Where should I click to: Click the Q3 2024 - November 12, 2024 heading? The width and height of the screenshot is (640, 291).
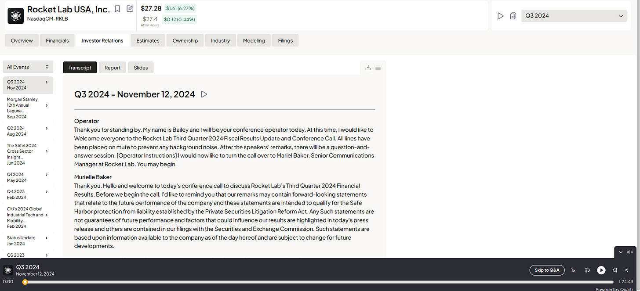point(135,94)
